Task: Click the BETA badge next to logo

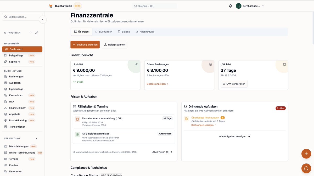Action: (78, 6)
